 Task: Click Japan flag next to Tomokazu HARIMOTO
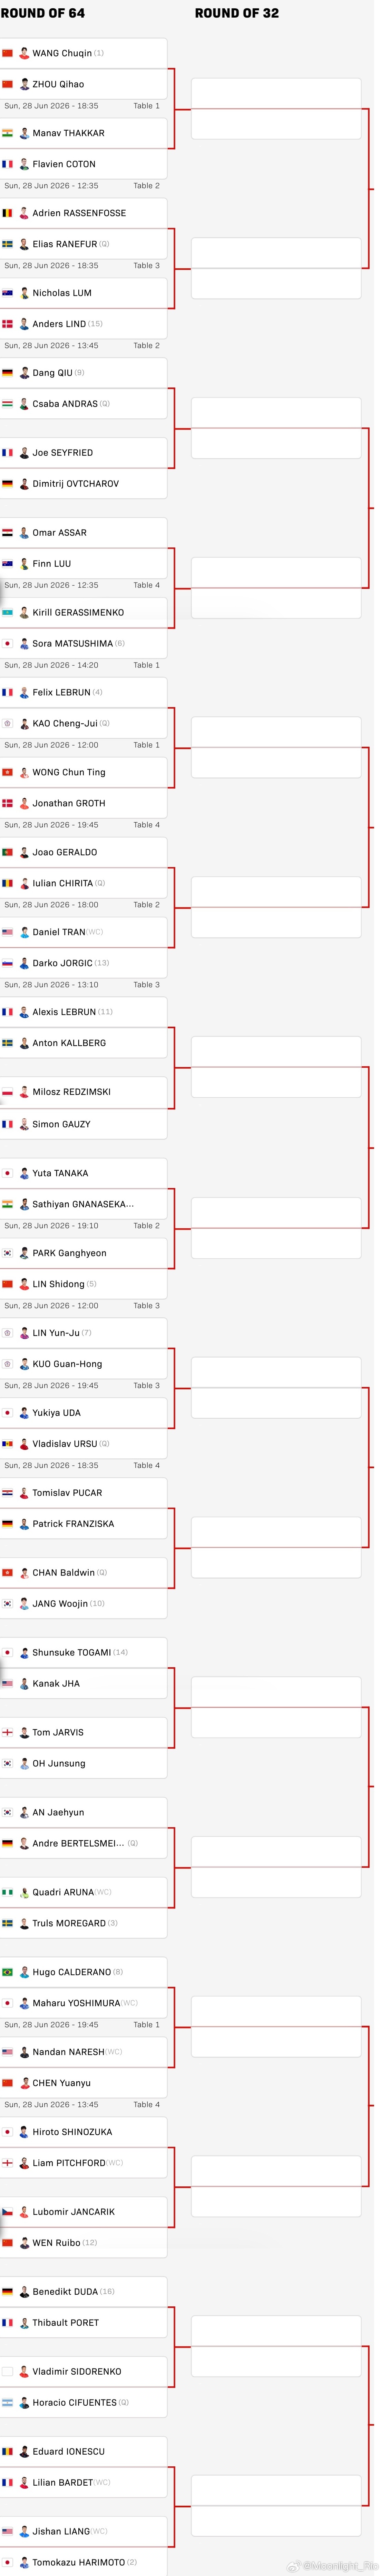point(7,2562)
